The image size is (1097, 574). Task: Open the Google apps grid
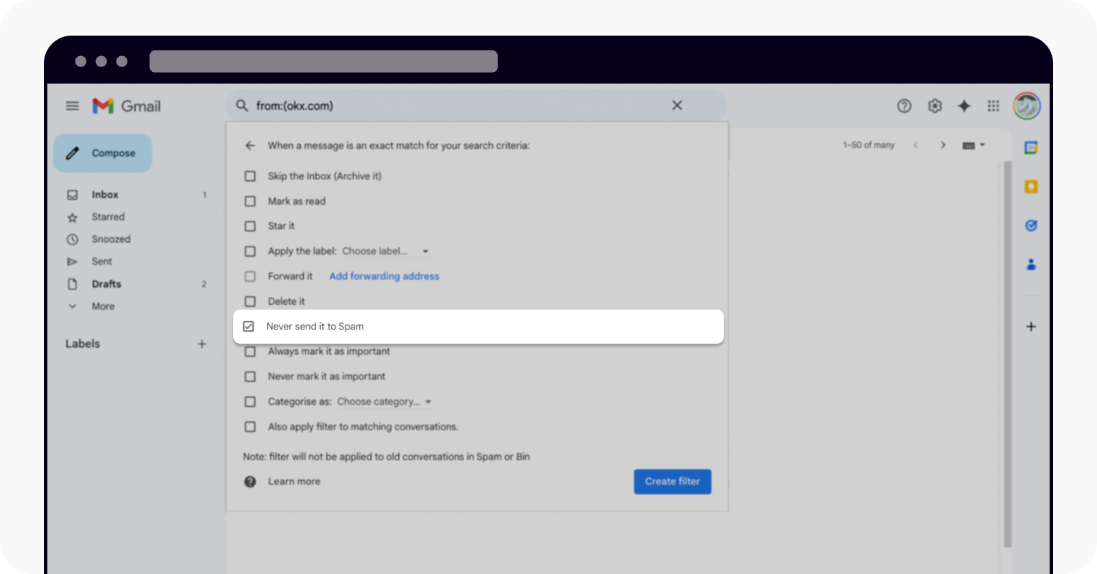(993, 105)
